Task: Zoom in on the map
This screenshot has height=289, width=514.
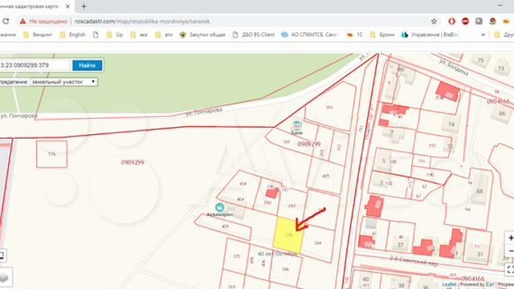Action: click(x=510, y=238)
